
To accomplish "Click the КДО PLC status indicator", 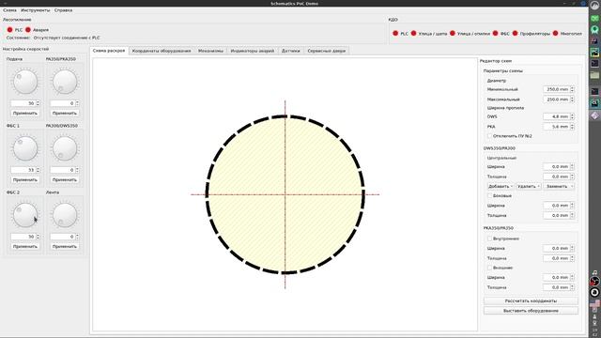I will tap(395, 34).
